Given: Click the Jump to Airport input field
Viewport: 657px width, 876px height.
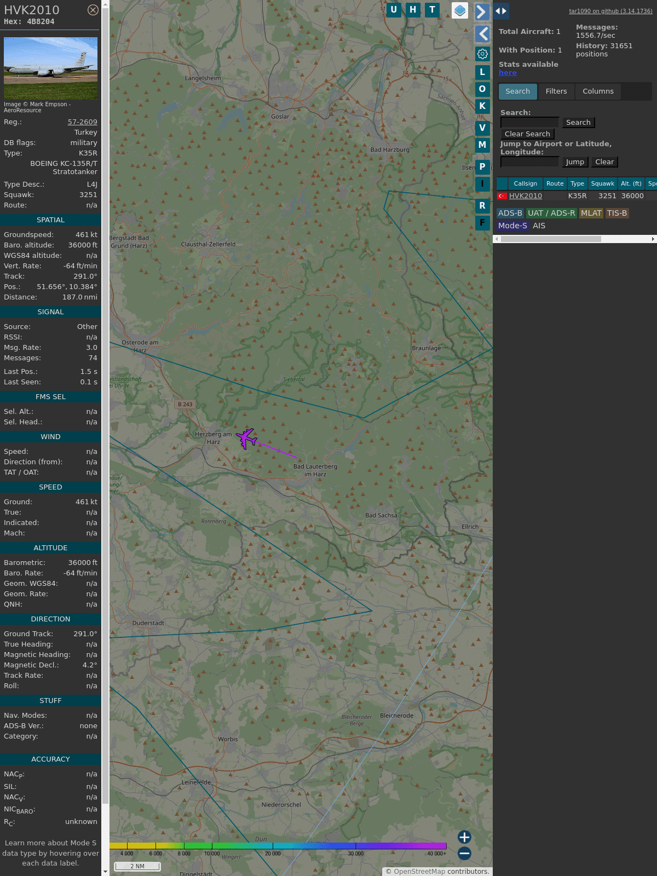Looking at the screenshot, I should coord(529,162).
